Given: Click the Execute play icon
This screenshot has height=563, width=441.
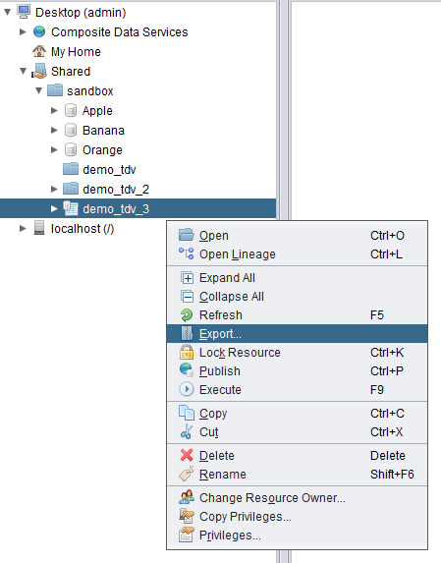Looking at the screenshot, I should coord(187,389).
